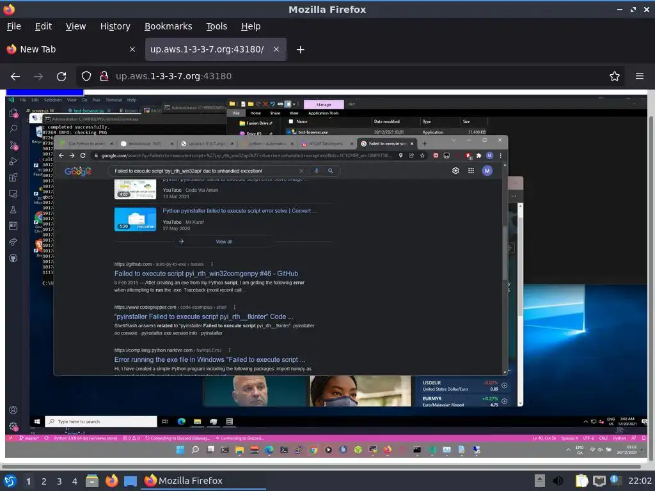The height and width of the screenshot is (491, 655).
Task: Open codegrepper pyinstaller tkinter result
Action: pyautogui.click(x=203, y=317)
